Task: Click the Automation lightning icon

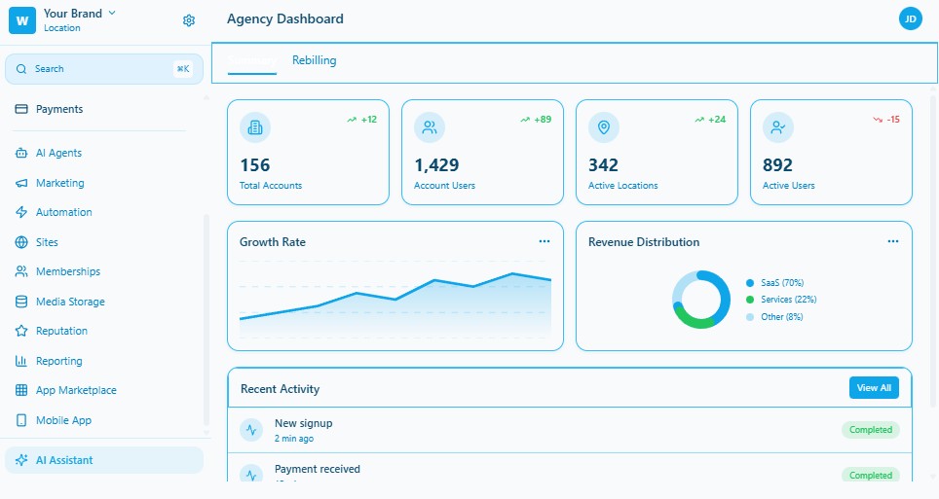Action: click(x=21, y=212)
